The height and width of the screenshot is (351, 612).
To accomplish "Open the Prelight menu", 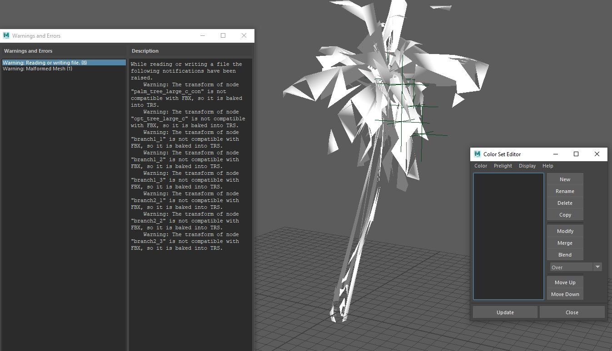I will [503, 166].
